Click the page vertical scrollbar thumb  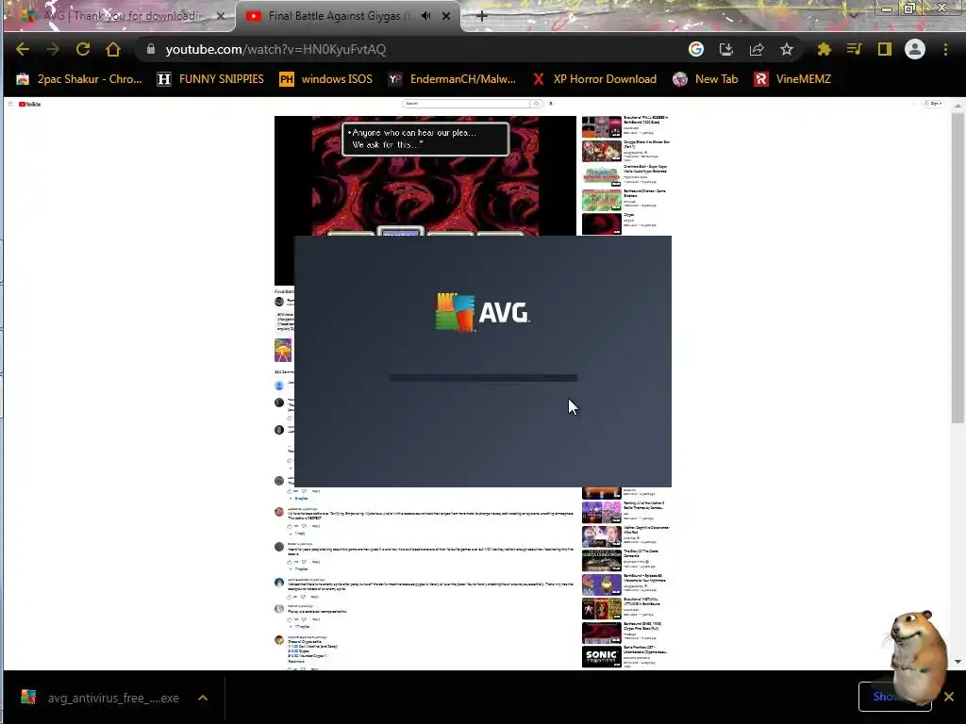958,268
